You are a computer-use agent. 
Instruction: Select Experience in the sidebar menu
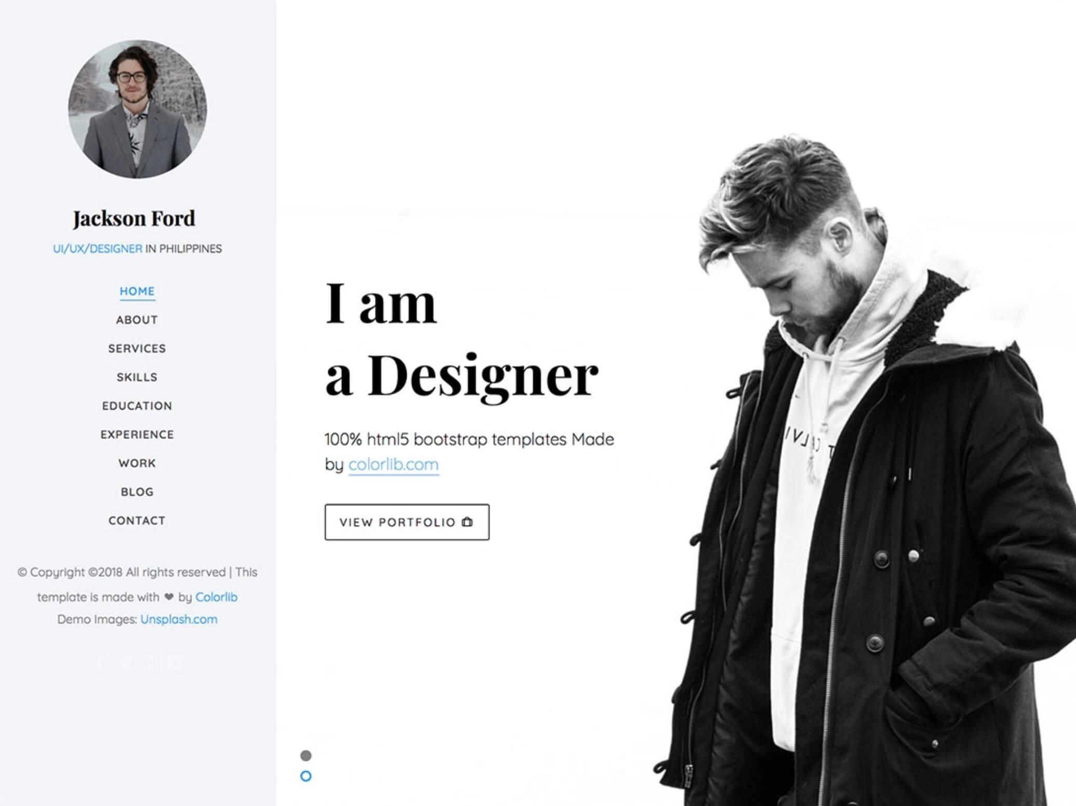coord(137,435)
